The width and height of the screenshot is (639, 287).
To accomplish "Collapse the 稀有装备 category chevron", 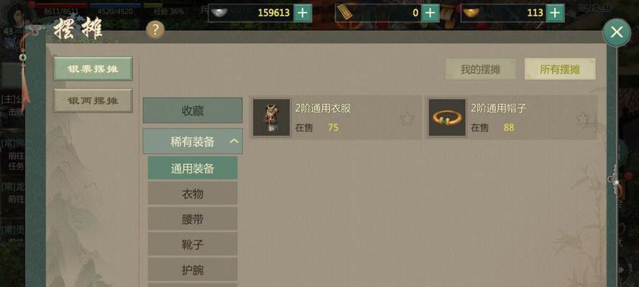I will click(x=234, y=141).
